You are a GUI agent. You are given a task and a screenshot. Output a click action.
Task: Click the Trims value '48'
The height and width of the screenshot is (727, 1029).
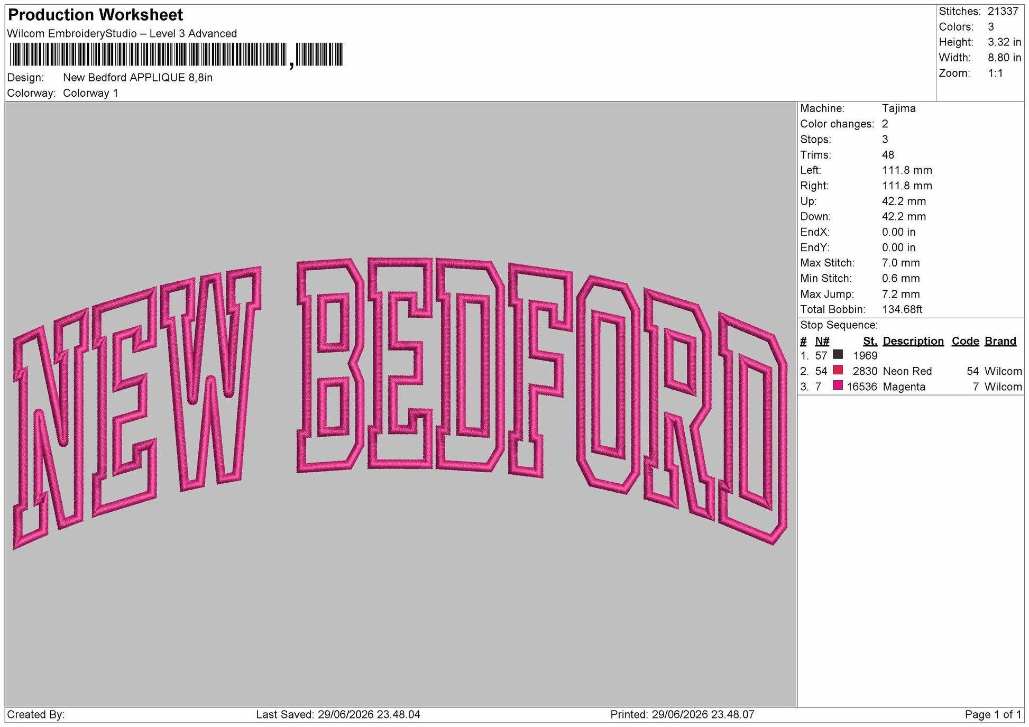click(888, 155)
